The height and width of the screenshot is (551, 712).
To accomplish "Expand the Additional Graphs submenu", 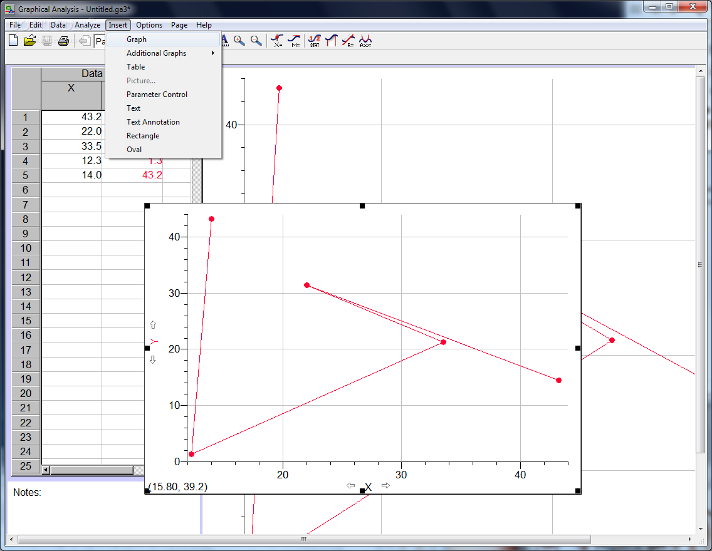I will [164, 53].
